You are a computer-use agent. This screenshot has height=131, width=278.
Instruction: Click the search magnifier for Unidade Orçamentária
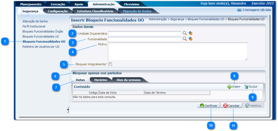[x=185, y=33]
